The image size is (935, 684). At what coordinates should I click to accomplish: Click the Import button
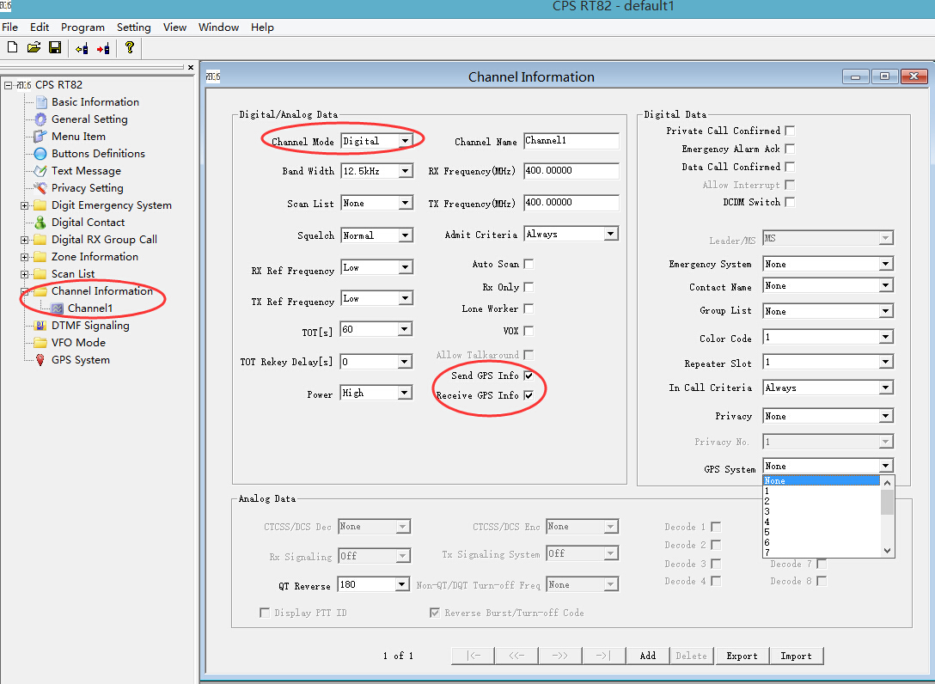pos(796,656)
